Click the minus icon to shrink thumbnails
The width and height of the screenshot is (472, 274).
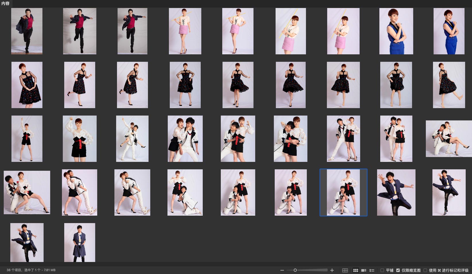click(x=282, y=270)
